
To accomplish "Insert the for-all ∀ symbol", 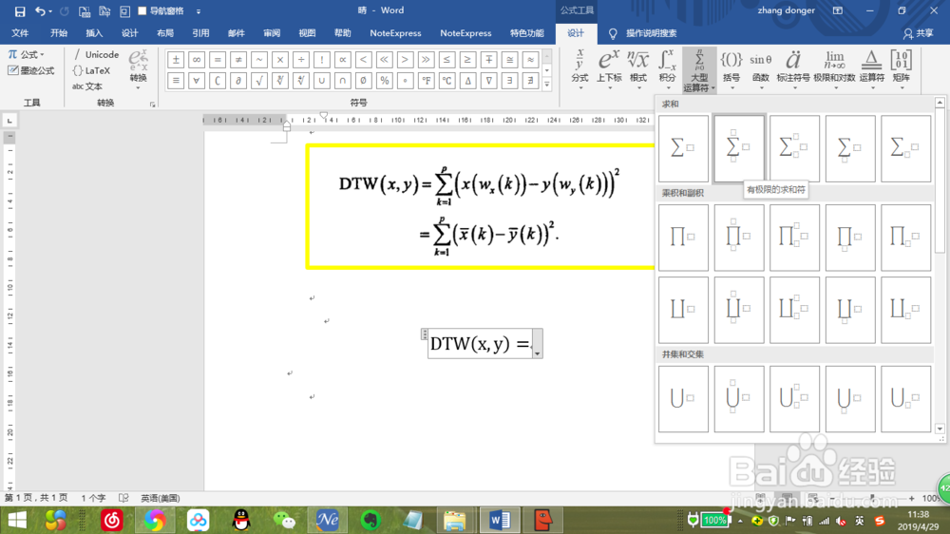I will pyautogui.click(x=197, y=80).
